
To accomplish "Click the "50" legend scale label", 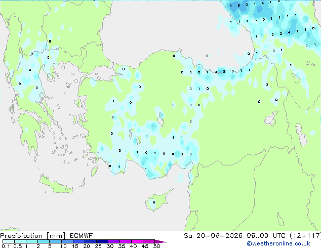I will [156, 246].
